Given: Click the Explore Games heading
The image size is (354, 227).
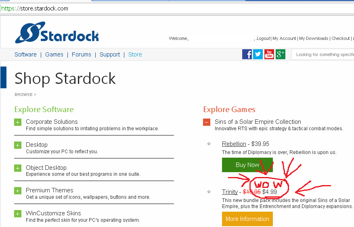Looking at the screenshot, I should point(229,110).
